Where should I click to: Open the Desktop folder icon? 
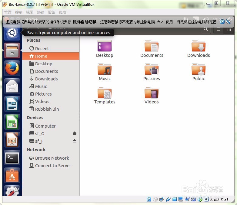click(105, 49)
